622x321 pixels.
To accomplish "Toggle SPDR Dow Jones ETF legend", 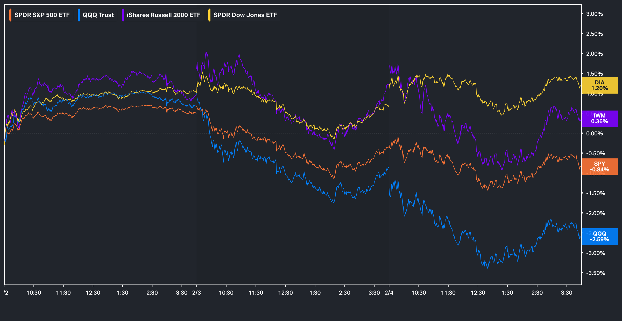I will [245, 15].
